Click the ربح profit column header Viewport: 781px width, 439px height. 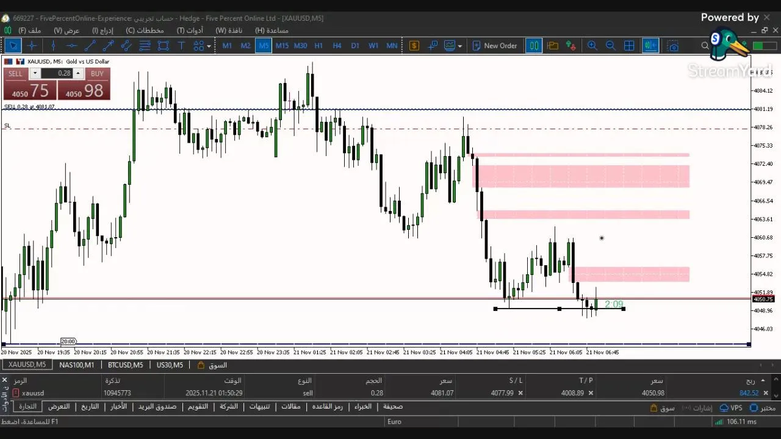pyautogui.click(x=750, y=380)
